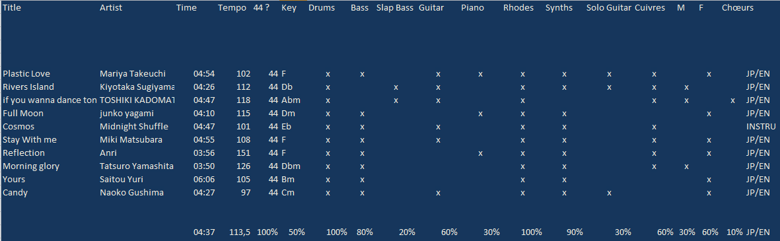The height and width of the screenshot is (241, 780).
Task: Select the Tatsuro Yamashita artist cell
Action: point(136,166)
